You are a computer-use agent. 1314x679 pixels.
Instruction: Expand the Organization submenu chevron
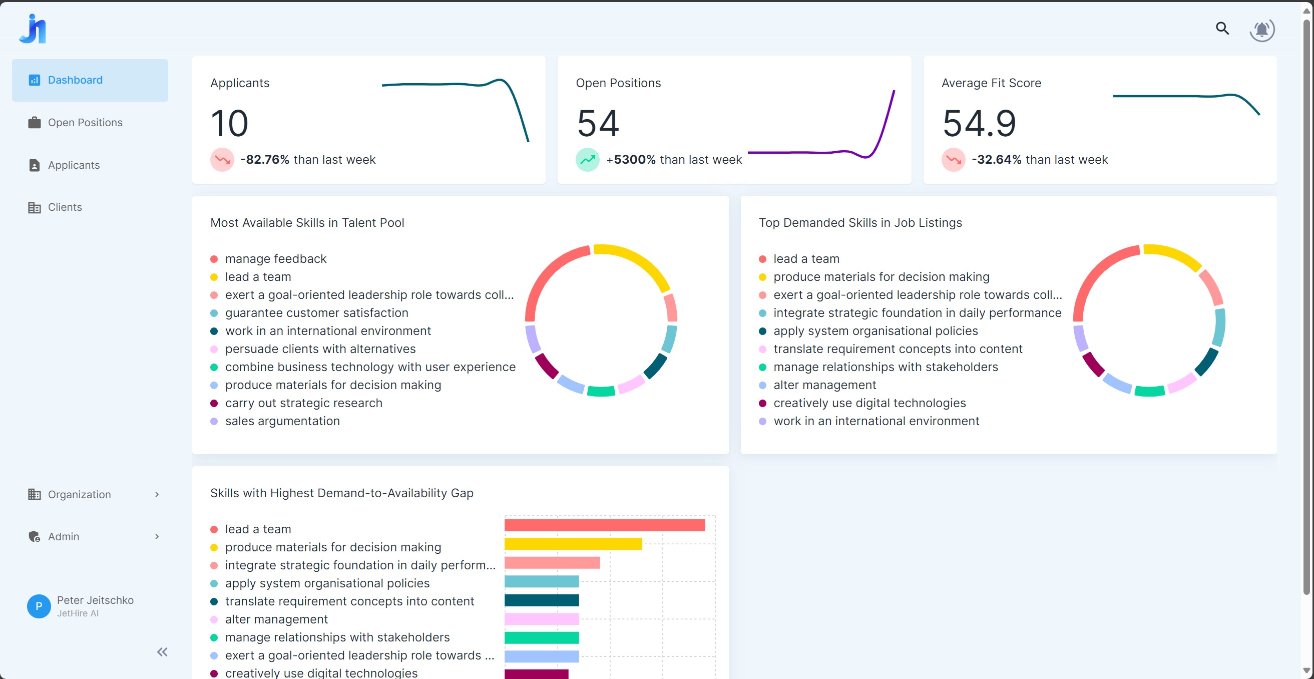[x=157, y=494]
